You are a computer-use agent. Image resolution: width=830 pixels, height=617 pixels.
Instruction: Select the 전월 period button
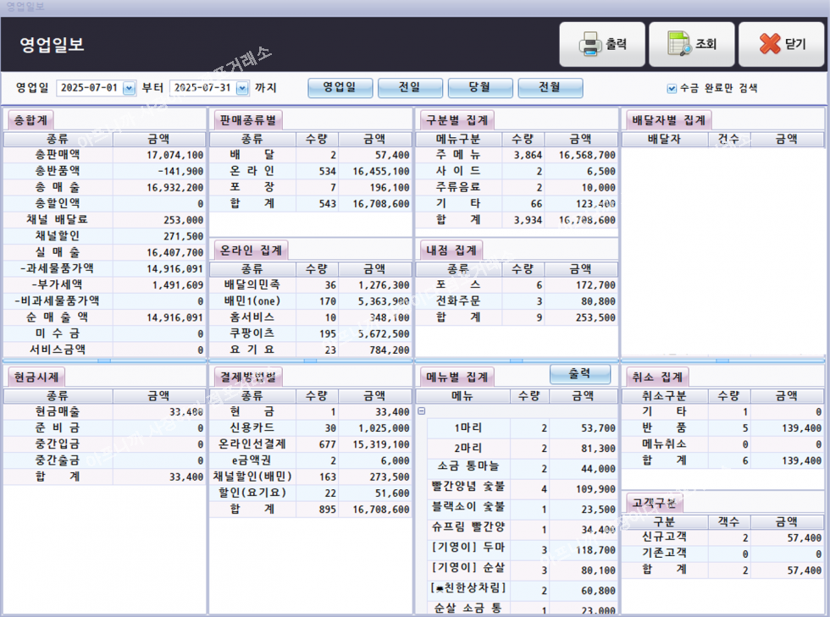tap(550, 88)
